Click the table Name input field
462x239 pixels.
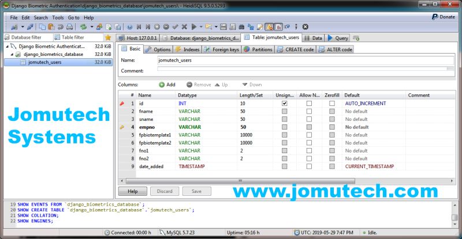305,60
